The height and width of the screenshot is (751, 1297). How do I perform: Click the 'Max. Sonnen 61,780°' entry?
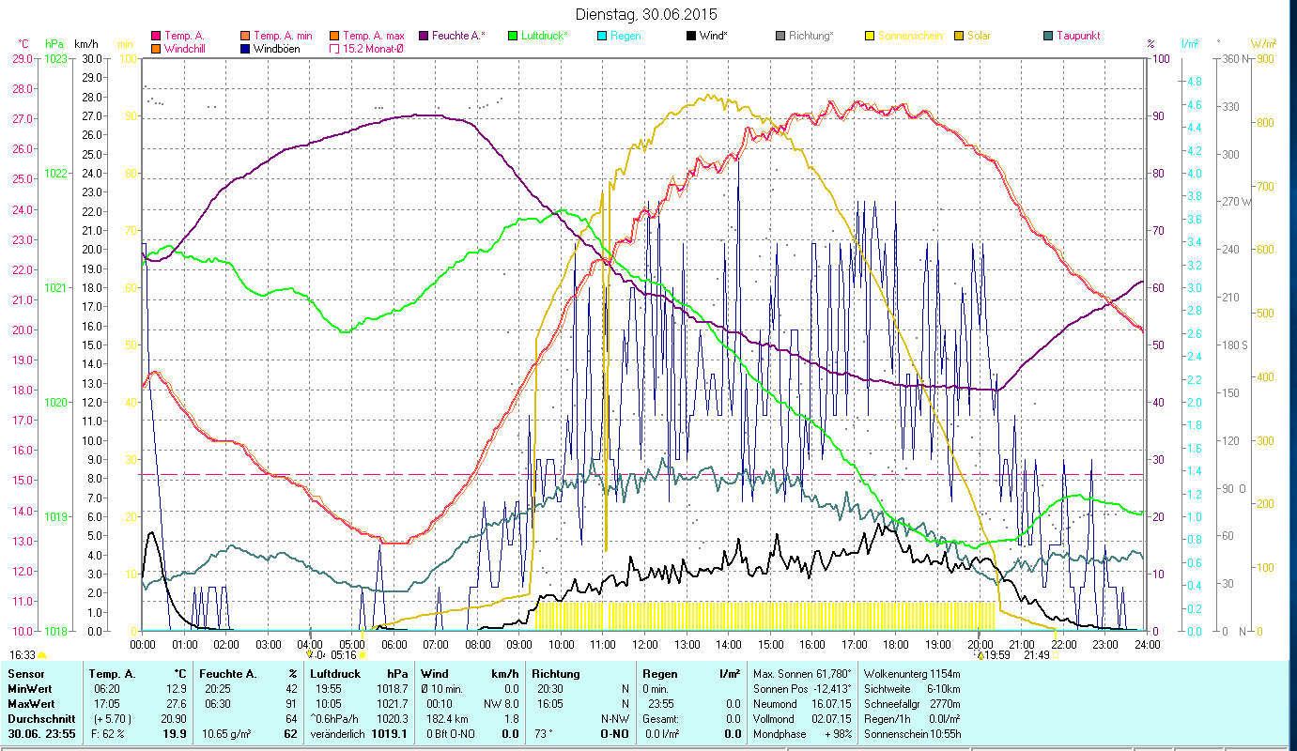(x=803, y=674)
